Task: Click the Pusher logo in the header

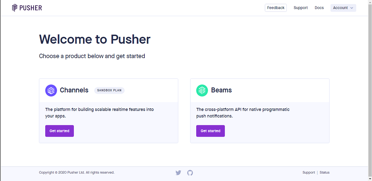Action: coord(27,7)
